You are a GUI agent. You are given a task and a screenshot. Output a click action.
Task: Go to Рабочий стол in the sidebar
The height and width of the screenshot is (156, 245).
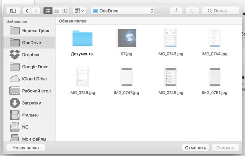[29, 91]
